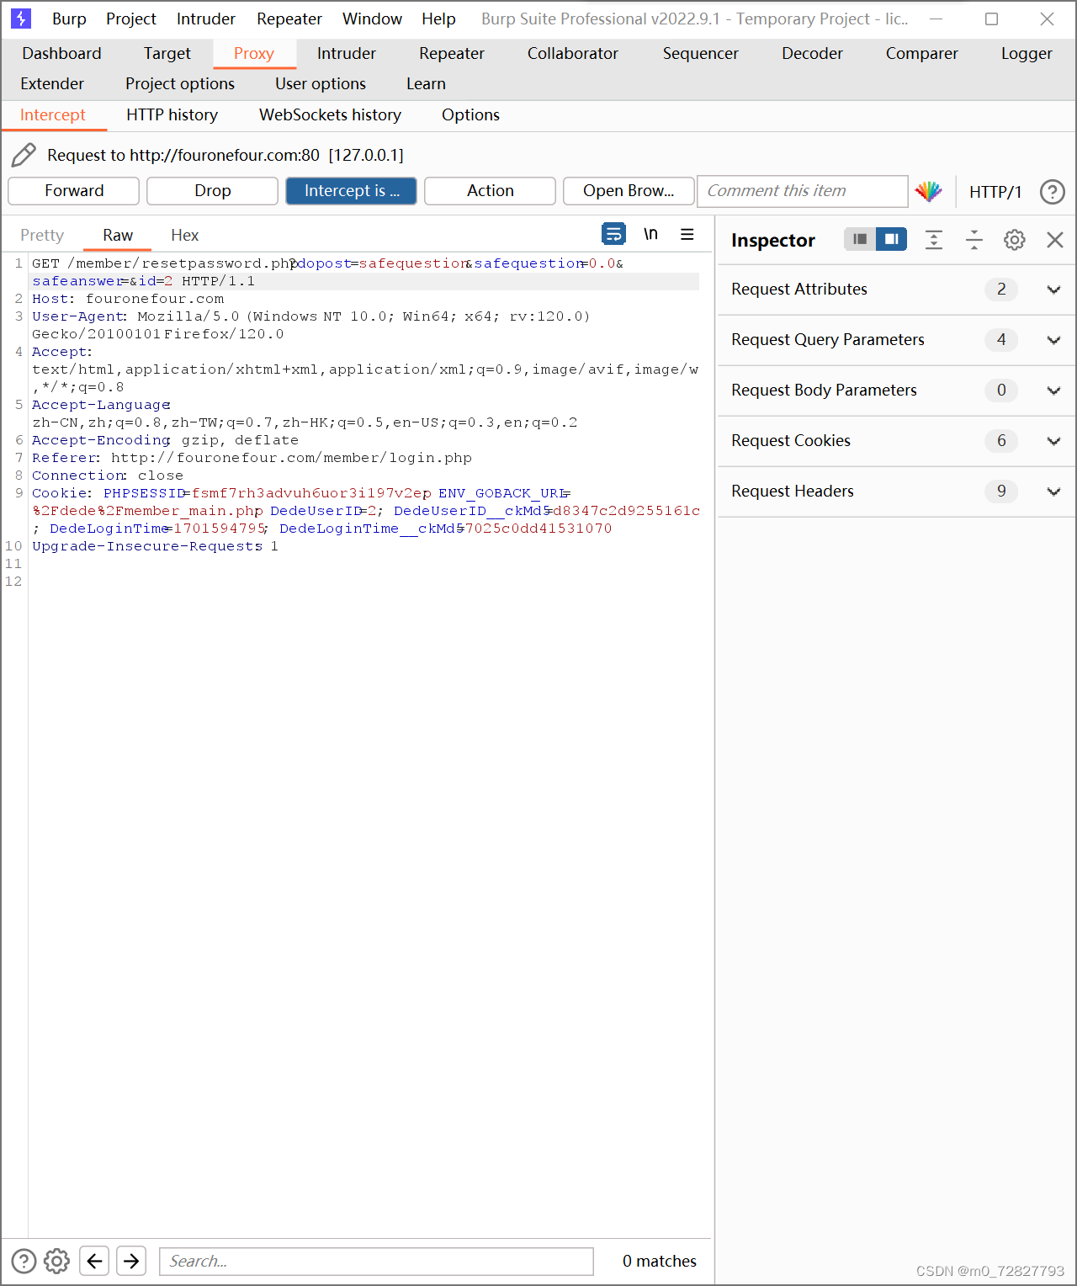Collapse all Inspector sections icon

(974, 240)
